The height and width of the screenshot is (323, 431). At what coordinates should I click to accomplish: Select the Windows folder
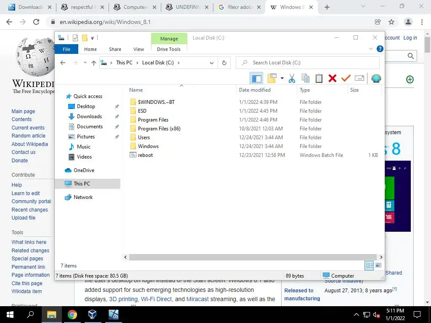148,146
